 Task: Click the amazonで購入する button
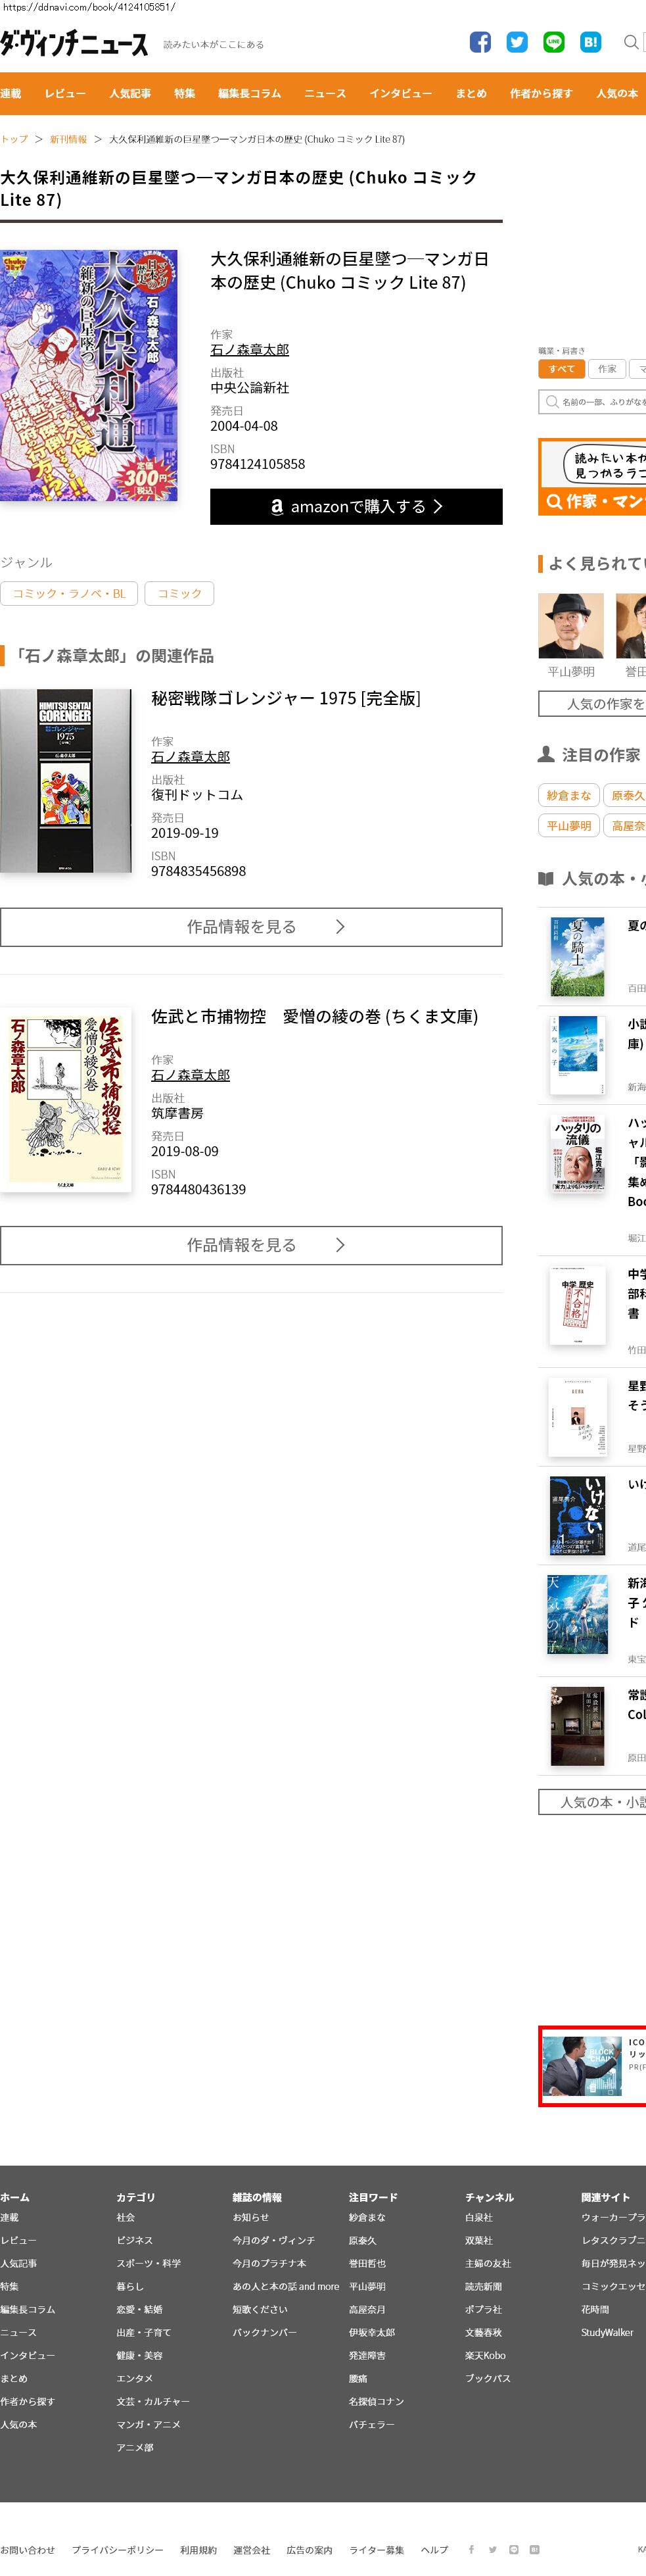point(356,506)
